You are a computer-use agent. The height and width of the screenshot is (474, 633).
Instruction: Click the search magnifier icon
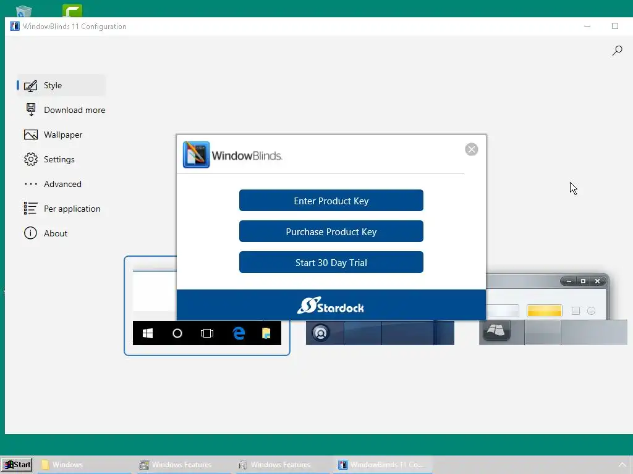617,51
